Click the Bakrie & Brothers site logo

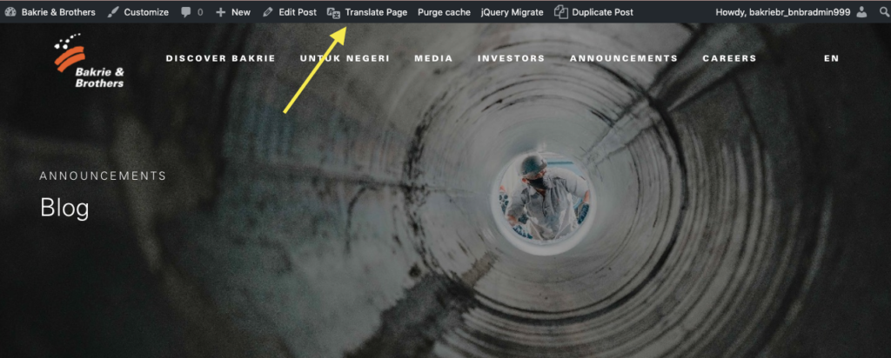point(90,61)
